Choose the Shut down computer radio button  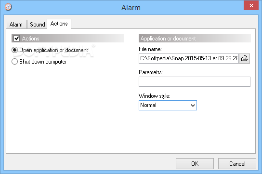(x=15, y=62)
